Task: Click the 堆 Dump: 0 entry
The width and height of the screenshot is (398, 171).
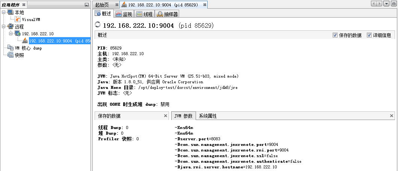Action: [111, 133]
